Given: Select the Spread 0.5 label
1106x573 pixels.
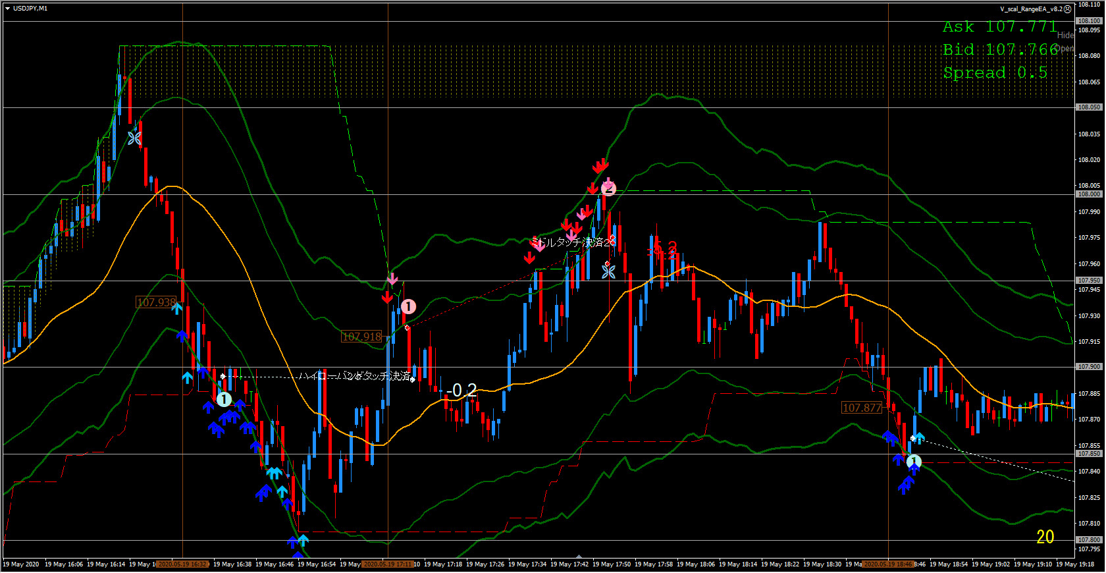Looking at the screenshot, I should 995,72.
